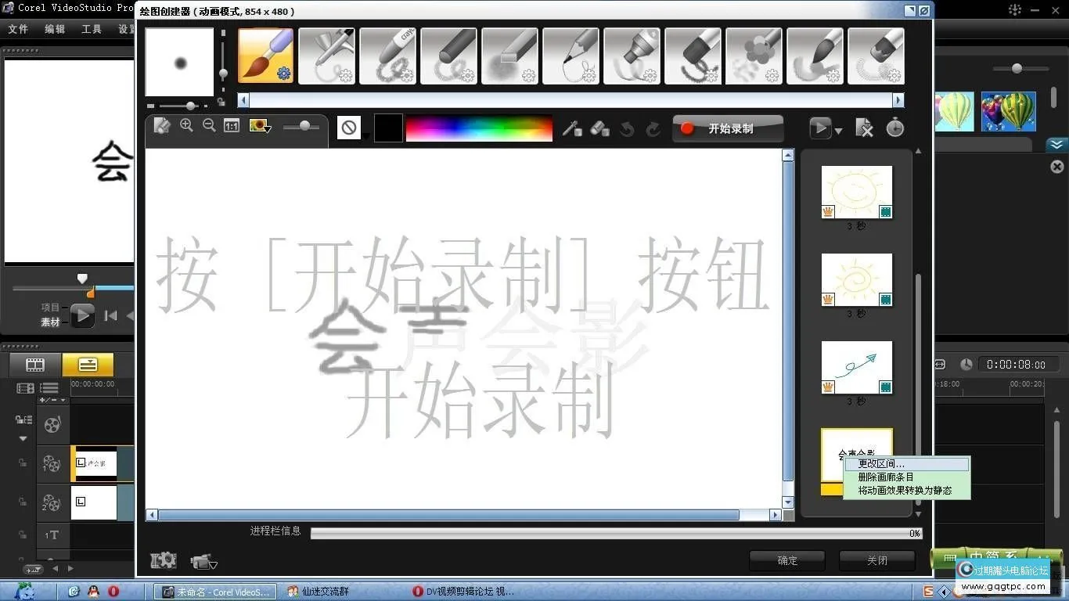Click the Zoom In magnifier icon
The height and width of the screenshot is (601, 1069).
pos(188,126)
